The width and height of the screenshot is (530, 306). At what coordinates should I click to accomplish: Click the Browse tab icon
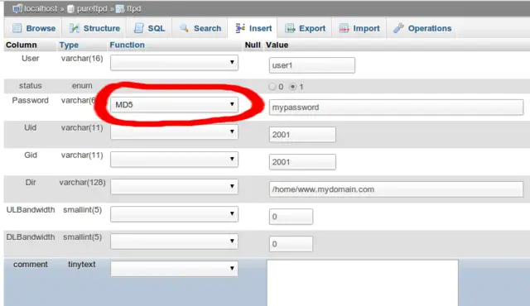(x=17, y=28)
